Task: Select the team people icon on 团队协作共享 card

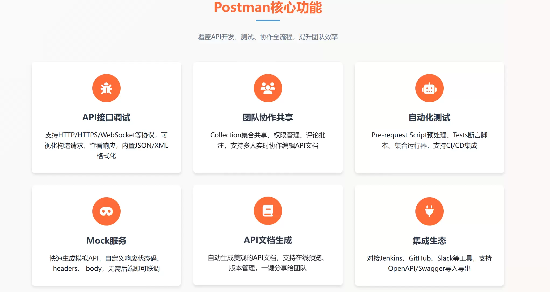Action: (268, 88)
